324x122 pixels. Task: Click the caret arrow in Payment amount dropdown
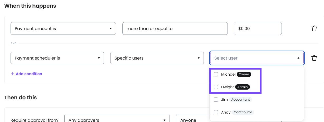[111, 28]
